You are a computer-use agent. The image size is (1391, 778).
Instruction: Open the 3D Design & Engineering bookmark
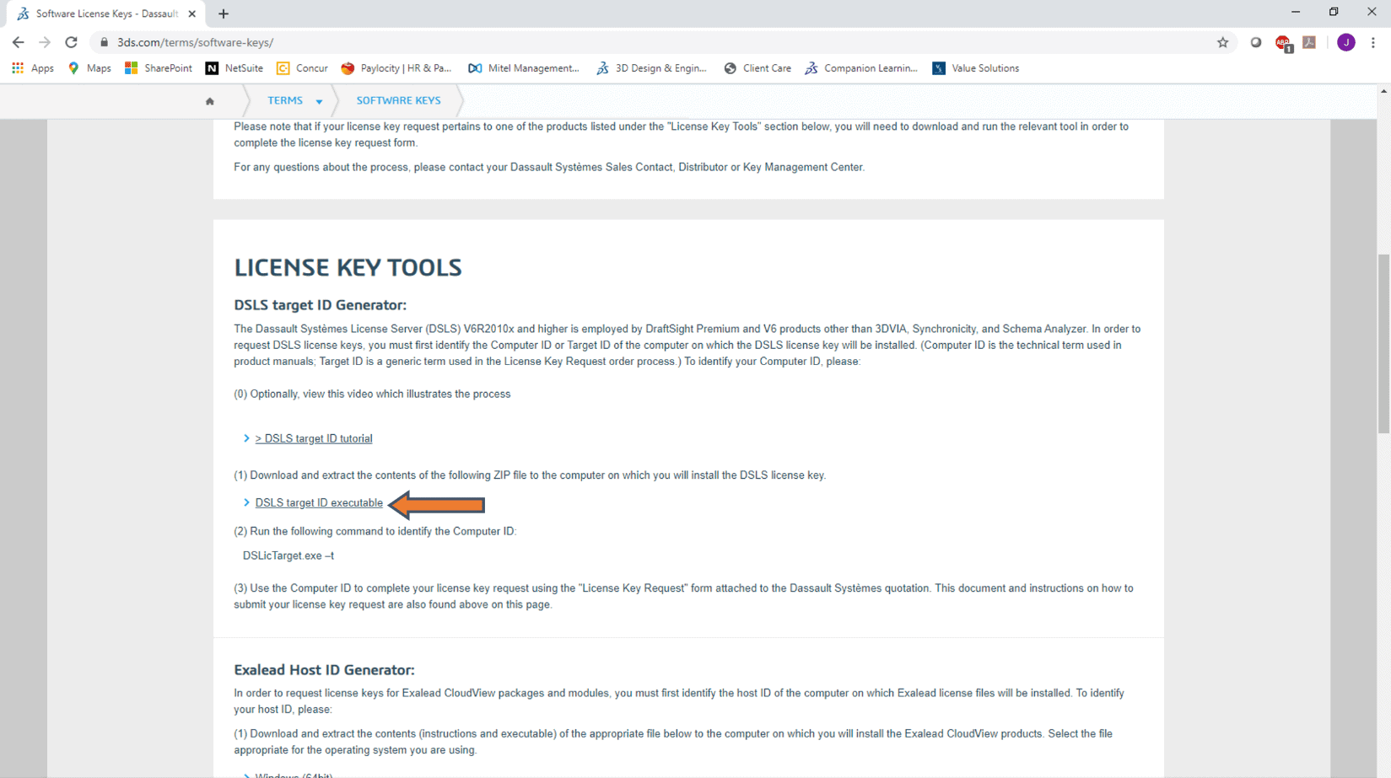pos(651,68)
